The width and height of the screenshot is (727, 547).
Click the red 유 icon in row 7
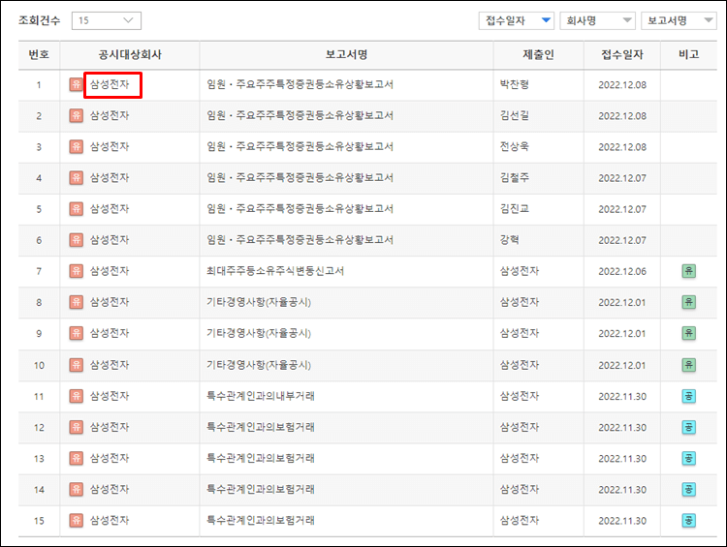76,270
